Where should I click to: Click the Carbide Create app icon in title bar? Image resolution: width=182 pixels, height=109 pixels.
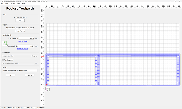tap(2, 1)
